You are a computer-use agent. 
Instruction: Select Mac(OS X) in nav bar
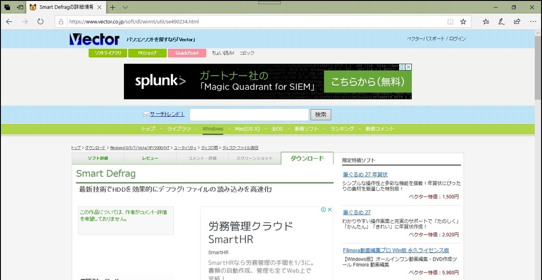pos(247,129)
